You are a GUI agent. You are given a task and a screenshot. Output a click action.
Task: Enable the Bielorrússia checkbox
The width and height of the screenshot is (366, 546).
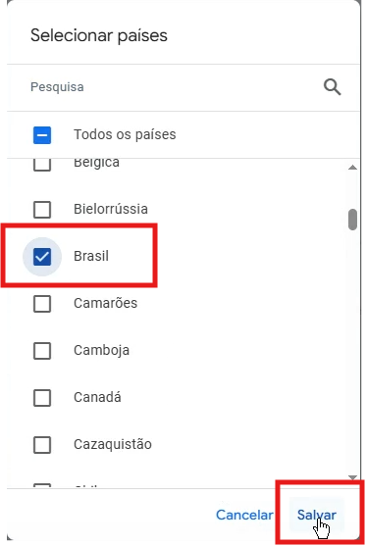click(42, 209)
